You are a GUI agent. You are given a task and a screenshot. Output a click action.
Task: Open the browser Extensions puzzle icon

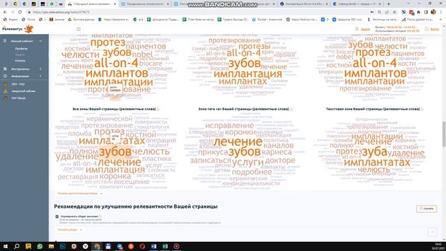click(419, 13)
